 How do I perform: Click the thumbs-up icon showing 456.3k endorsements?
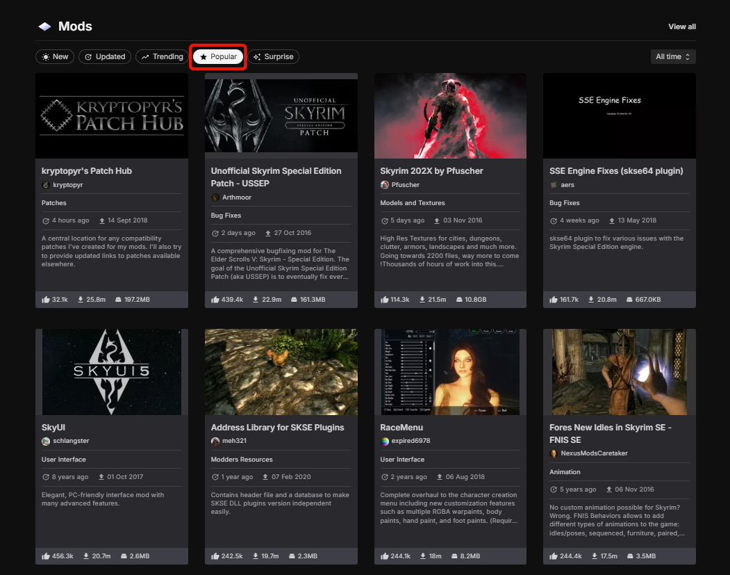tap(46, 556)
